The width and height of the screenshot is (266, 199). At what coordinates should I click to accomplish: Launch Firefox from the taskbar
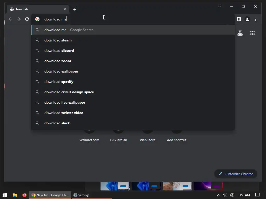point(24,195)
